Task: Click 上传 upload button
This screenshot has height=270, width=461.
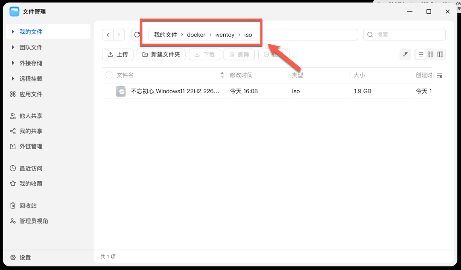Action: pos(118,54)
